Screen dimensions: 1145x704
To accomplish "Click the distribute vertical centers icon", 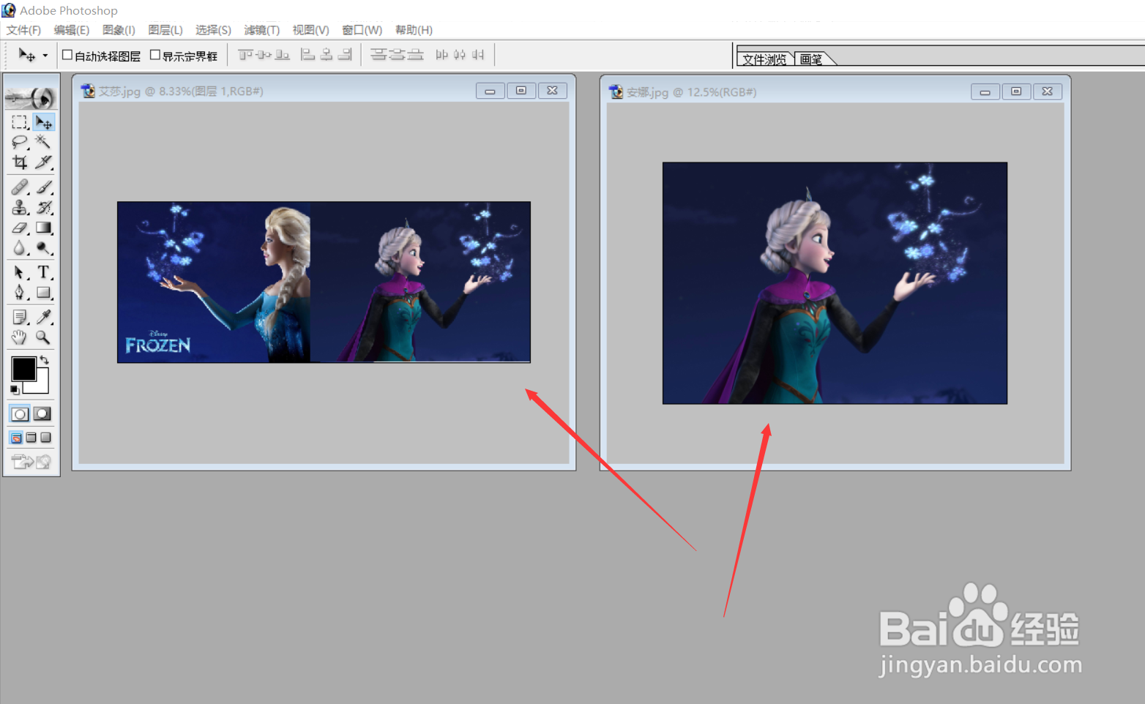I will [x=397, y=55].
